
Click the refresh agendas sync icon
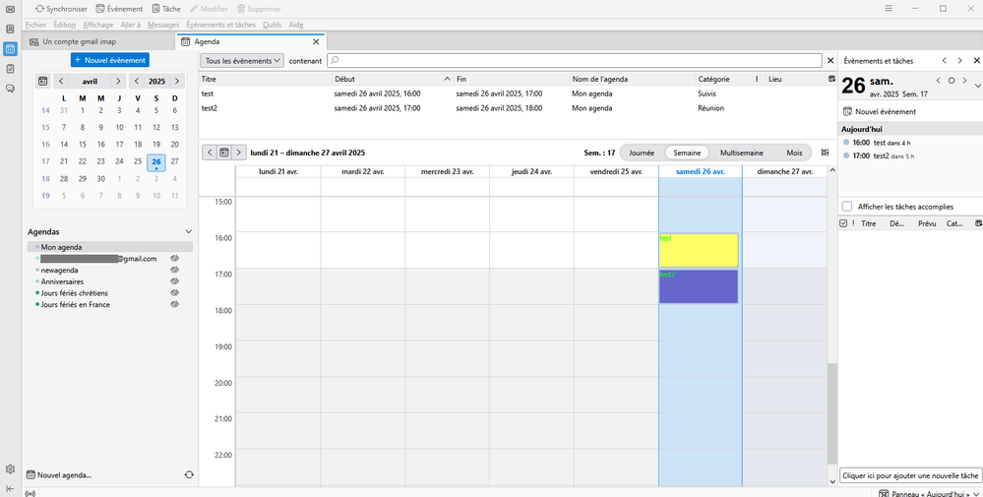(189, 474)
